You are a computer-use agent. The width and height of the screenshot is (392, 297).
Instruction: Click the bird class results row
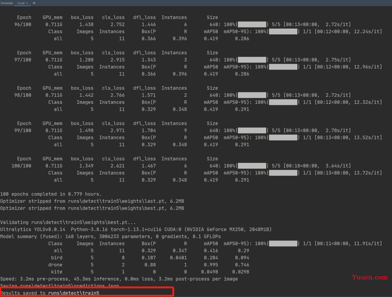[150, 258]
